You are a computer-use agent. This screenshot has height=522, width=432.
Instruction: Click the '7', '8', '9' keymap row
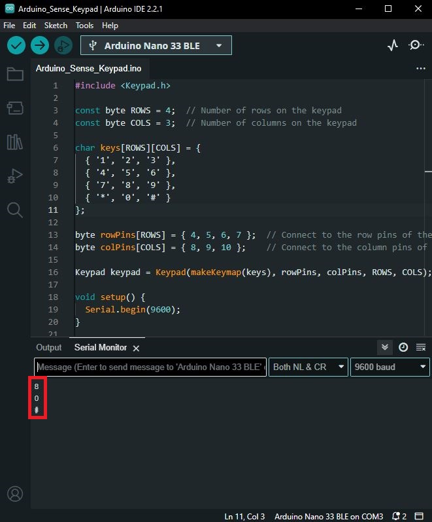[x=130, y=185]
